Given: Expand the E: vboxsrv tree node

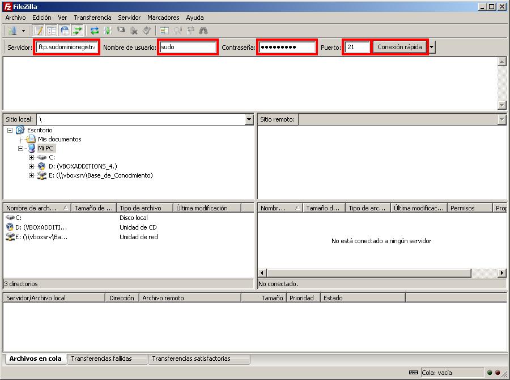Looking at the screenshot, I should [31, 175].
